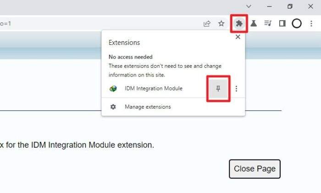321x193 pixels.
Task: Click the IDM Integration Module globe icon
Action: point(113,88)
